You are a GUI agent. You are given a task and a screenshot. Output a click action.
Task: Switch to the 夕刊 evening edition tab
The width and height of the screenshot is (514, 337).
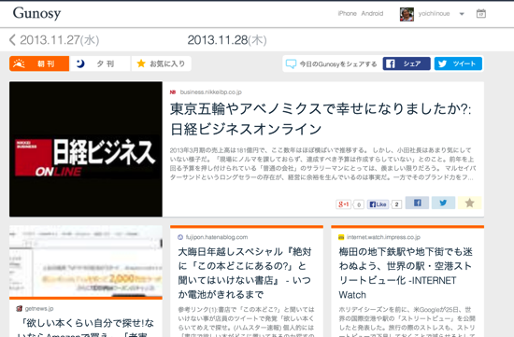[100, 63]
